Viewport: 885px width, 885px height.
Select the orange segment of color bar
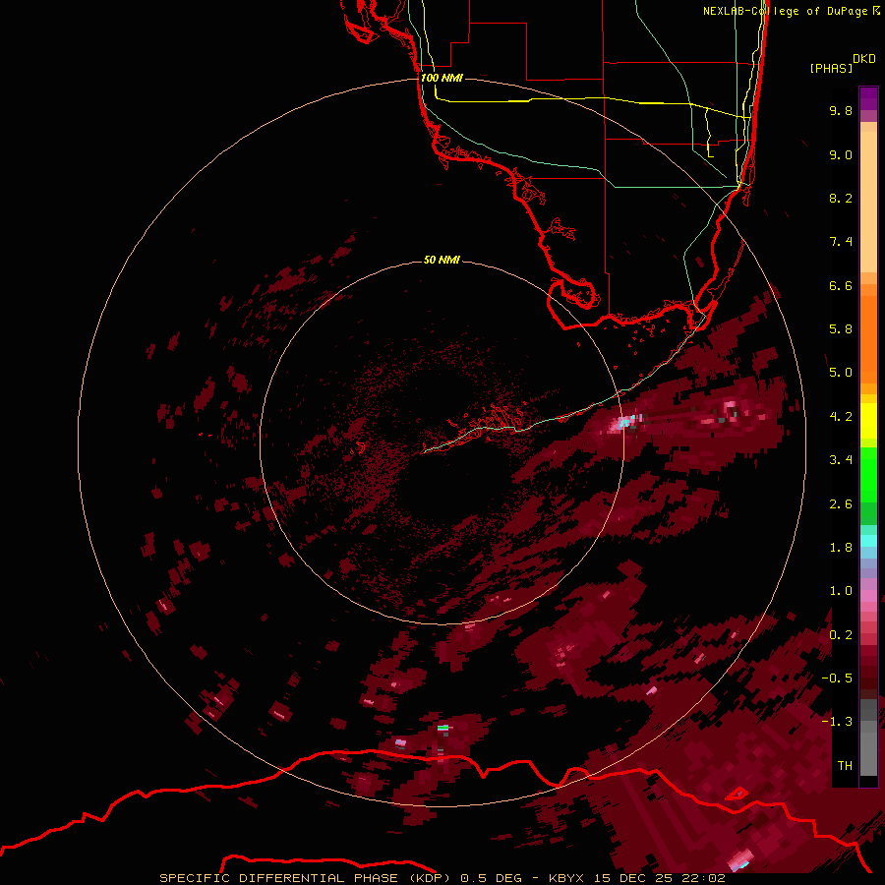(868, 340)
